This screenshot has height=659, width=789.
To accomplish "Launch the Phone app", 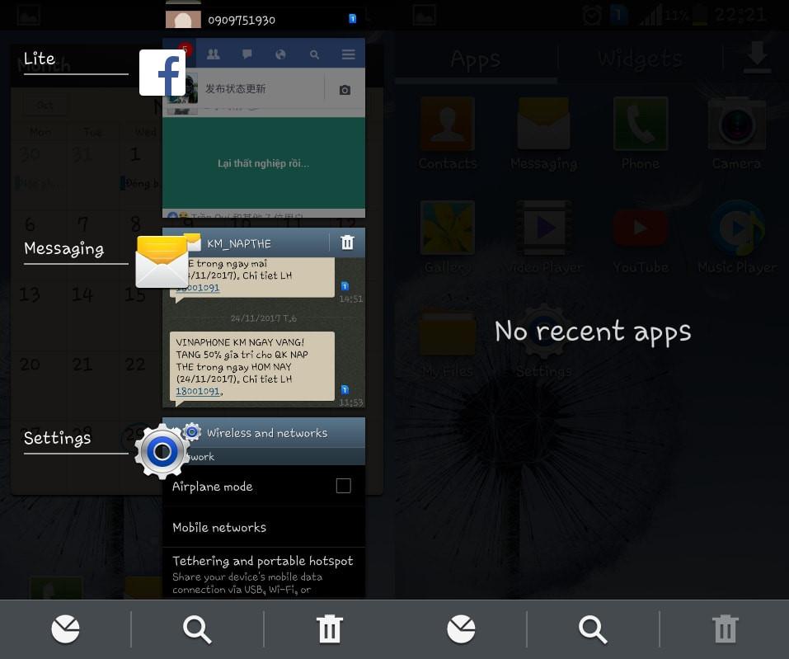I will click(640, 124).
